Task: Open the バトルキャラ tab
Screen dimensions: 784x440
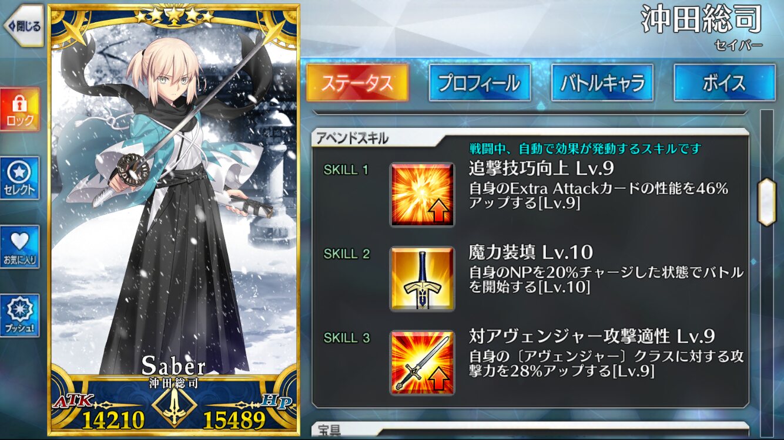Action: [602, 83]
